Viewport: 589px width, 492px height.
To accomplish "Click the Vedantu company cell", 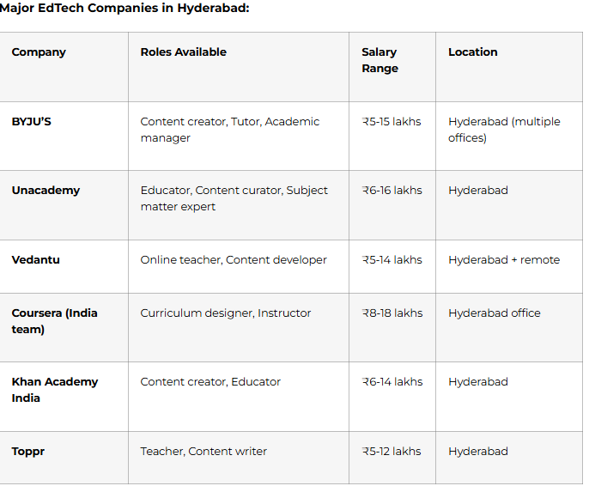I will point(36,260).
